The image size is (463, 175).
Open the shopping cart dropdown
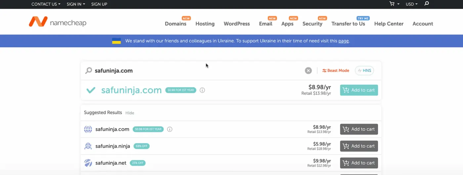pos(395,4)
